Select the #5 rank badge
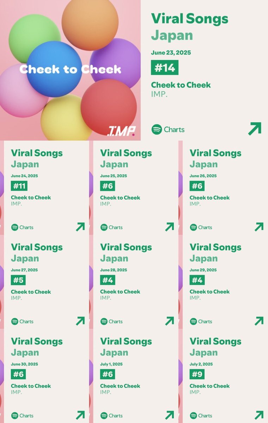The width and height of the screenshot is (268, 423). point(18,280)
